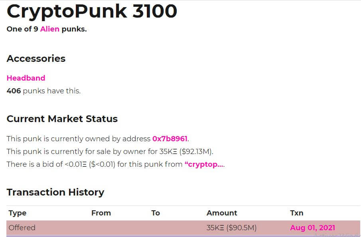View the Aug 01, 2021 transaction details
This screenshot has height=237, width=361.
312,227
